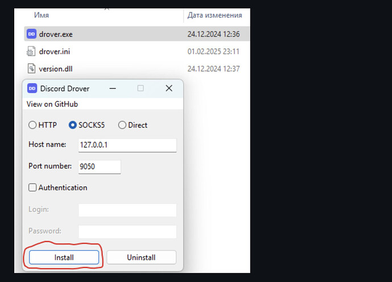Choose the SOCKS5 proxy radio button
Screen dimensions: 392x282
(72, 125)
